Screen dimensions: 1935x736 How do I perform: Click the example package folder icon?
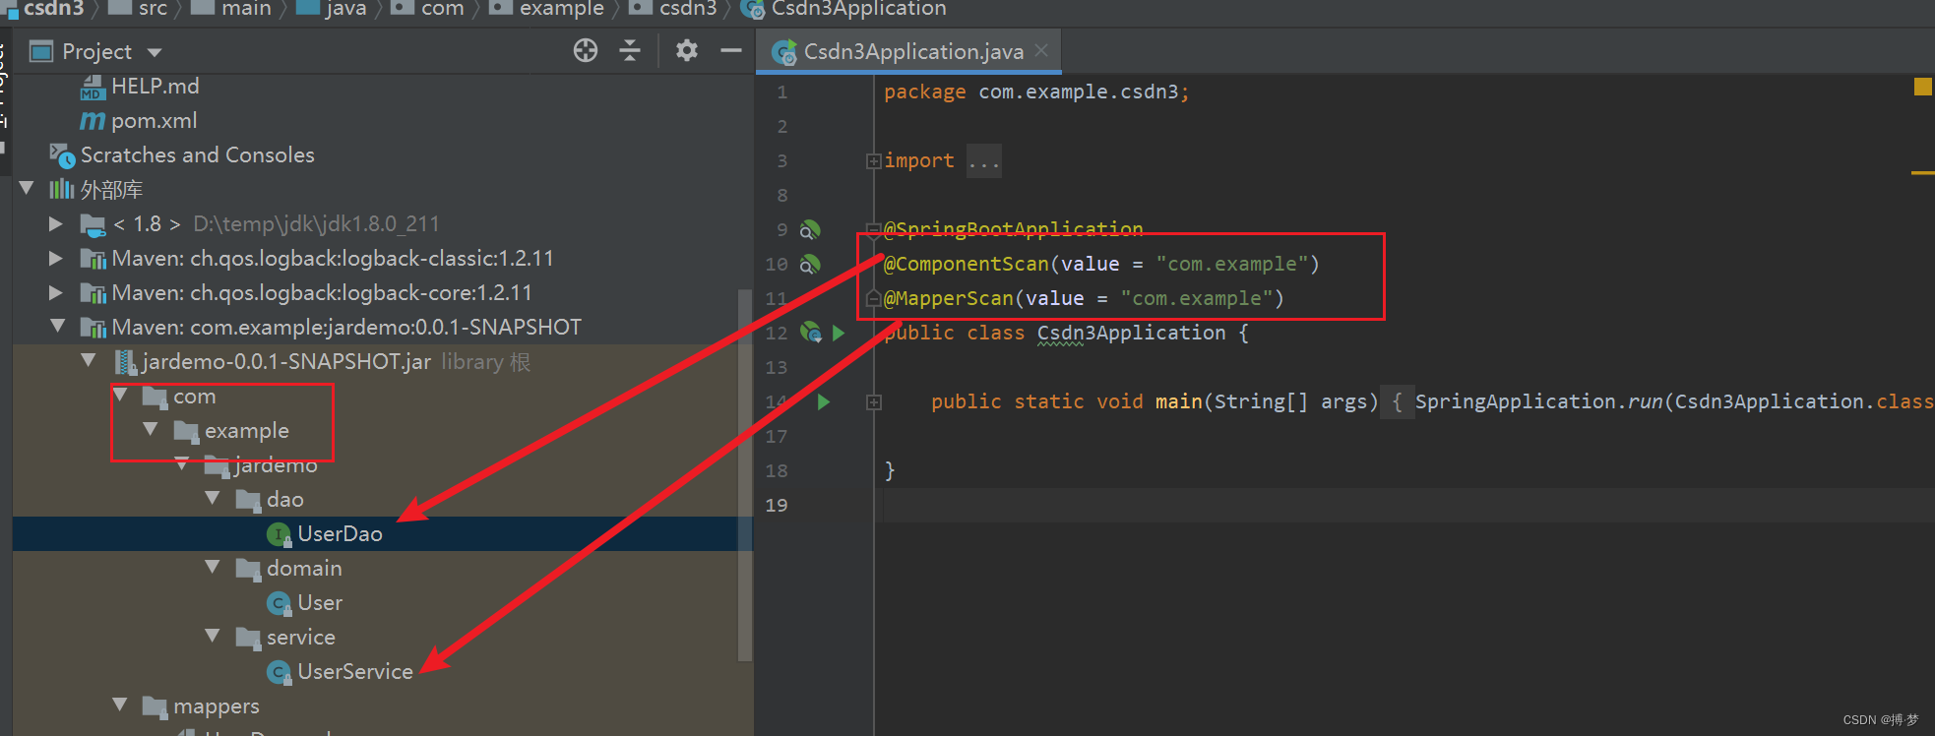point(186,431)
